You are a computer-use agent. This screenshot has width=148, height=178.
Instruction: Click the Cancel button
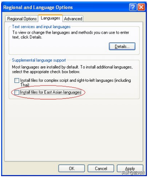[x=101, y=168]
